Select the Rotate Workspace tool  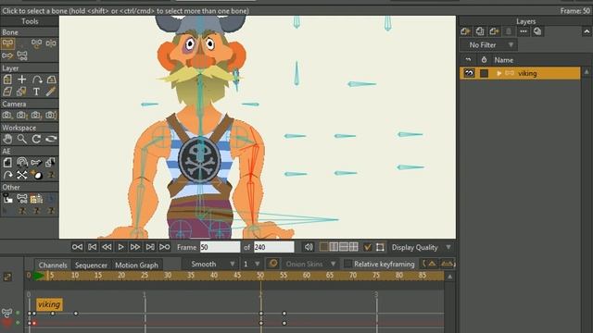(36, 139)
